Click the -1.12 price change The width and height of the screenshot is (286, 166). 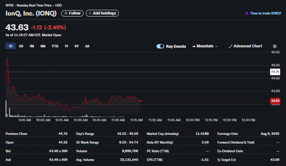pos(37,27)
